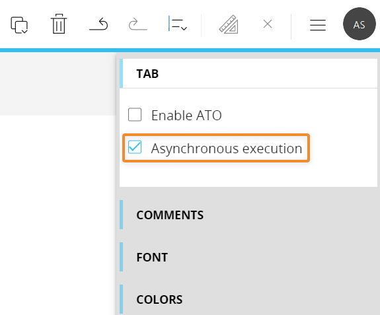The image size is (380, 315).
Task: Open the hamburger menu icon
Action: (318, 25)
